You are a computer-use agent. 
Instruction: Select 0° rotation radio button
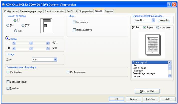pyautogui.click(x=15, y=20)
